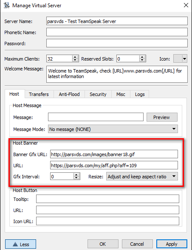
Task: Go to the Logs tab
Action: point(140,94)
